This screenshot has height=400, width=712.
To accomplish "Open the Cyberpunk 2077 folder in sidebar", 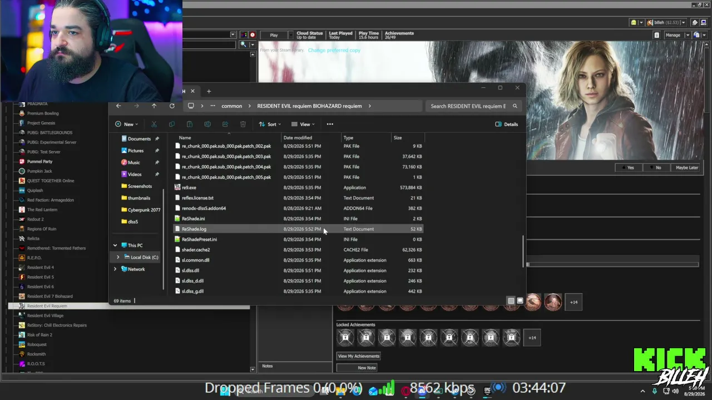I will [140, 210].
